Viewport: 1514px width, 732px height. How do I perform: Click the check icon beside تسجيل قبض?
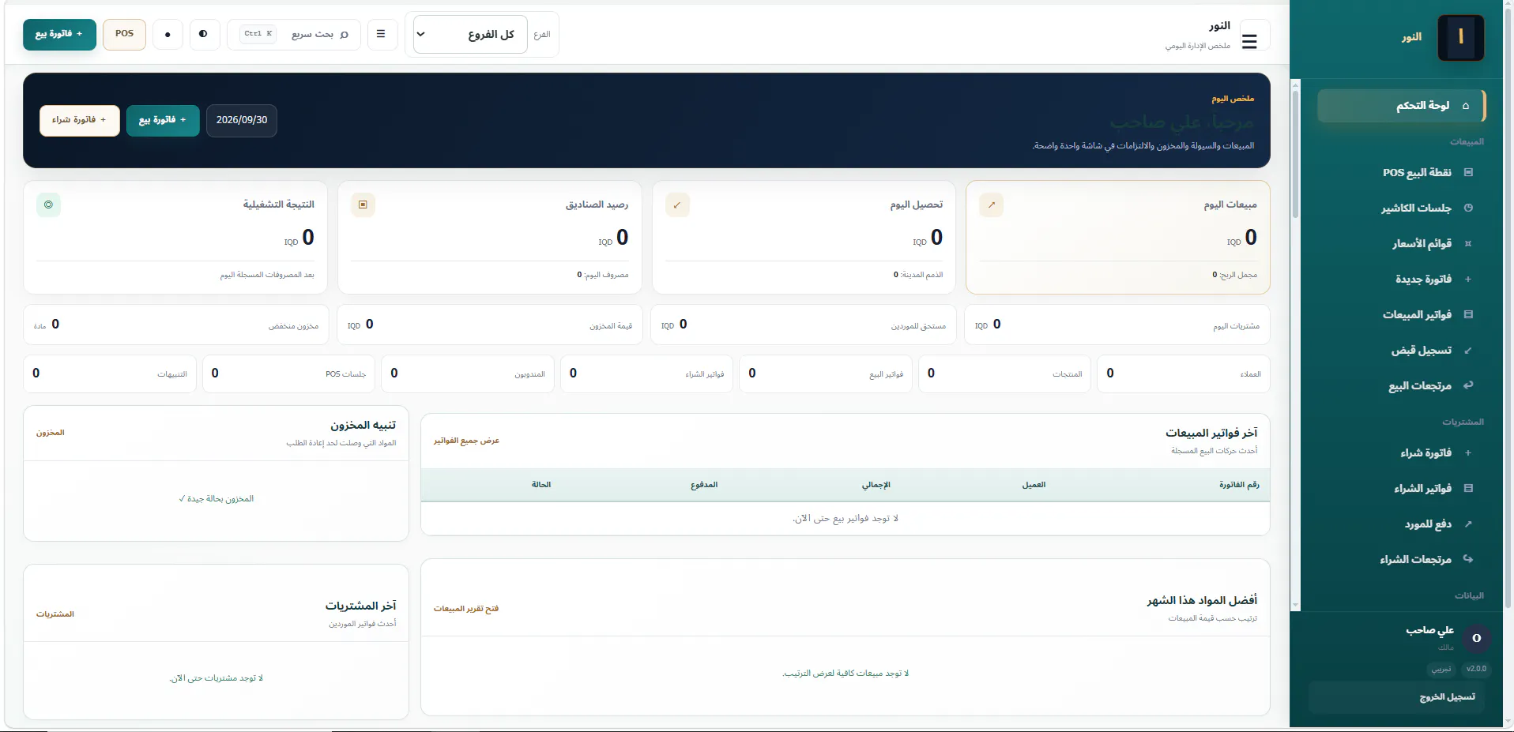coord(1468,350)
